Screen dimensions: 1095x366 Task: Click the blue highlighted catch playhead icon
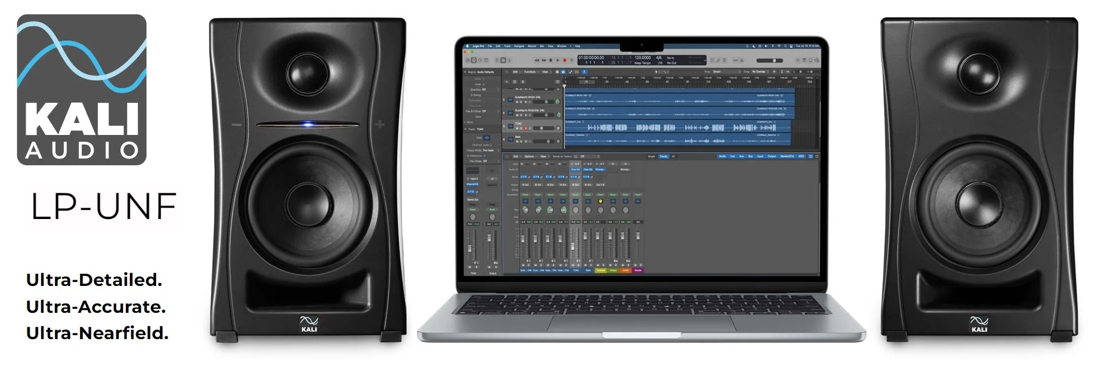[x=584, y=72]
